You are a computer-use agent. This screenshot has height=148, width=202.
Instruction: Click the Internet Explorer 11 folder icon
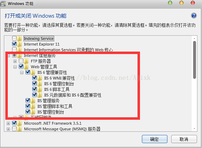(19, 44)
